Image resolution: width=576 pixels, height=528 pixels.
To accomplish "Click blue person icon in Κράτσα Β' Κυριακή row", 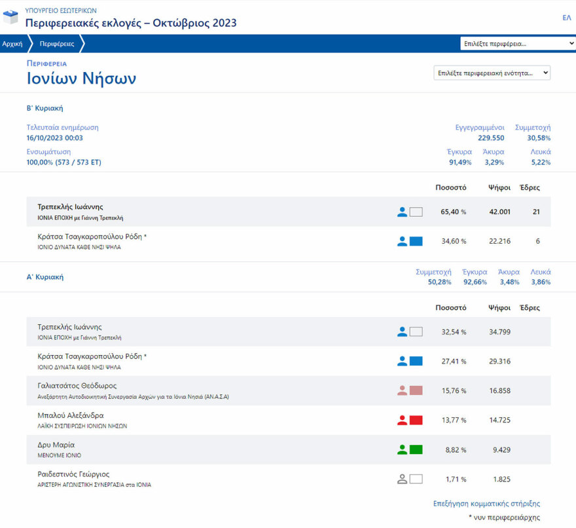I will point(402,241).
